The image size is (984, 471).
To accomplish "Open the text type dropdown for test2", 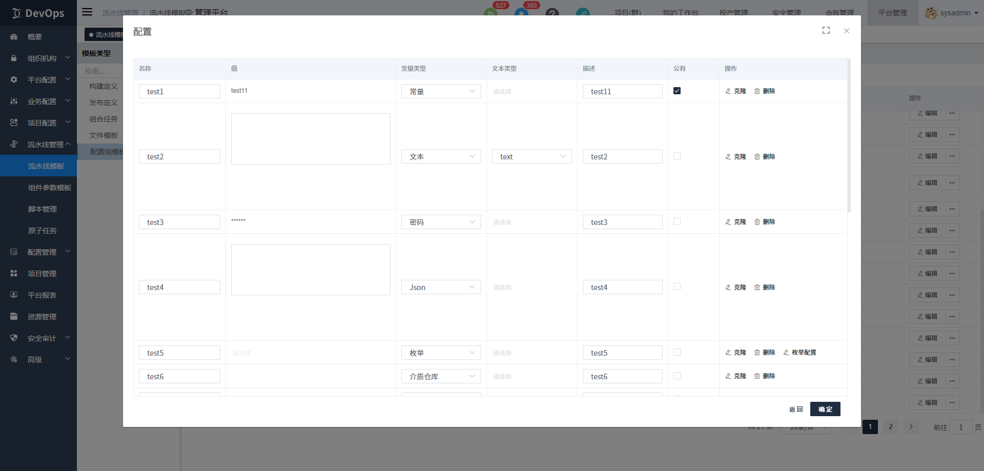I will (531, 156).
